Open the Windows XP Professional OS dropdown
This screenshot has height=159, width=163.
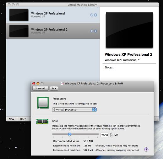click(x=122, y=60)
